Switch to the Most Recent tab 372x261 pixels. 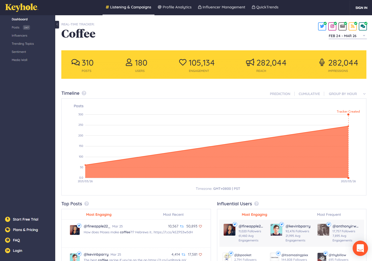[x=173, y=214]
